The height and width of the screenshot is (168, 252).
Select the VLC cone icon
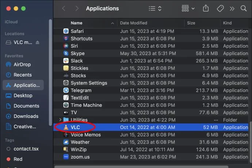[x=66, y=127]
